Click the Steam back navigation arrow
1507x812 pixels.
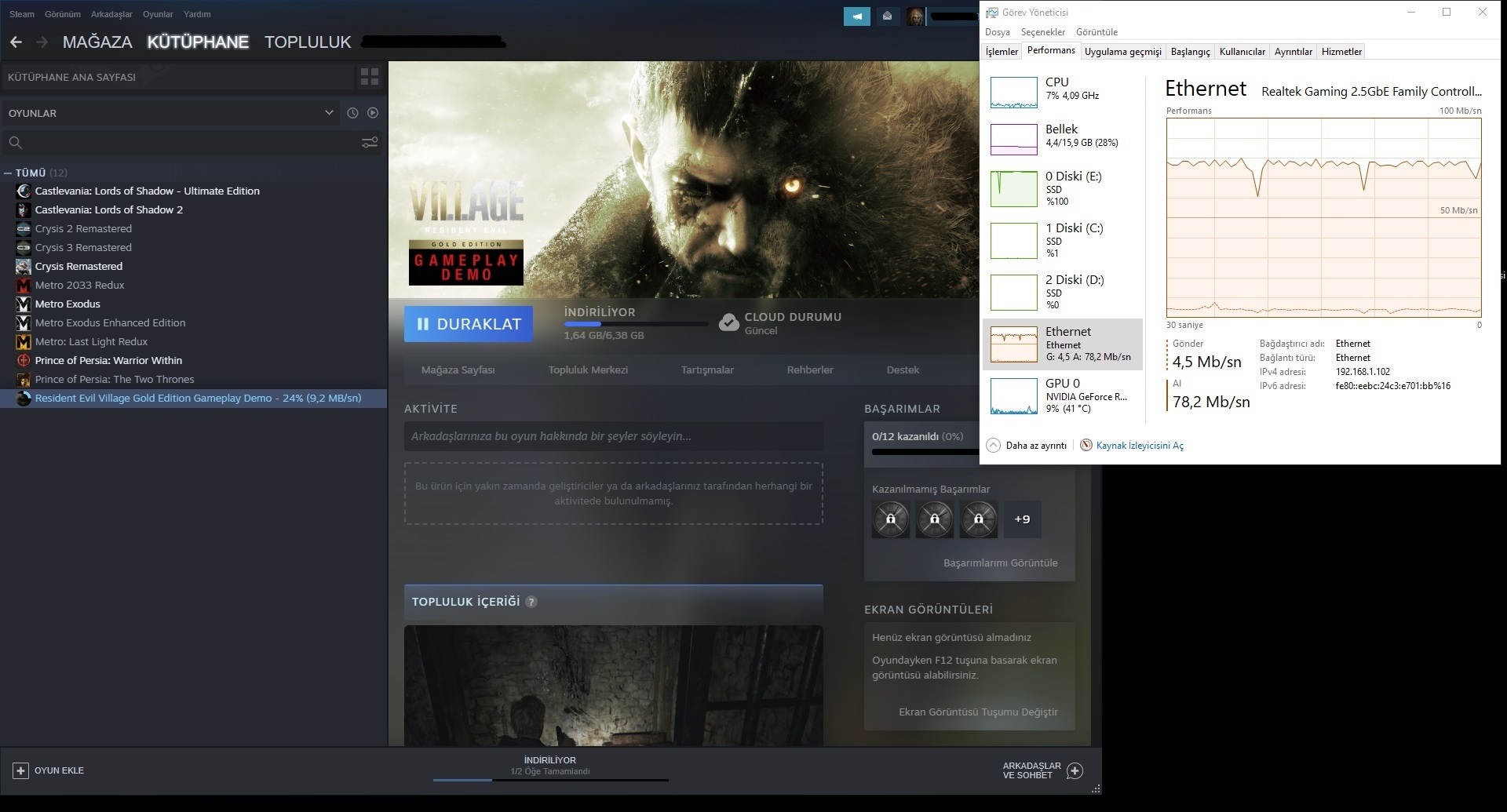pos(16,42)
